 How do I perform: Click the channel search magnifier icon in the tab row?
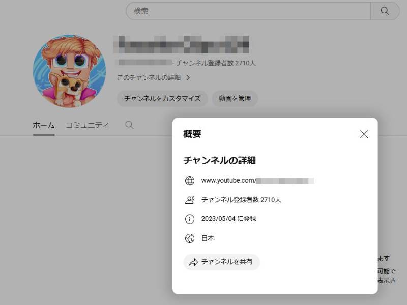point(129,125)
